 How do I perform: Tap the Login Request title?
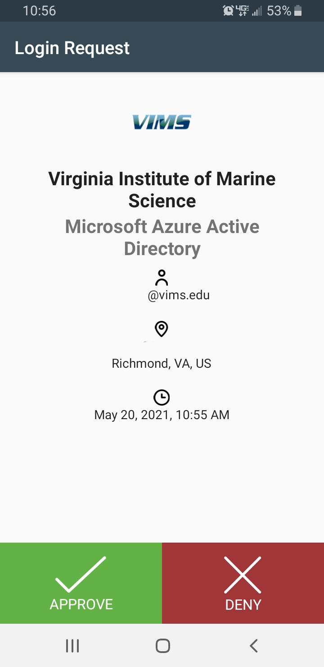pos(72,48)
